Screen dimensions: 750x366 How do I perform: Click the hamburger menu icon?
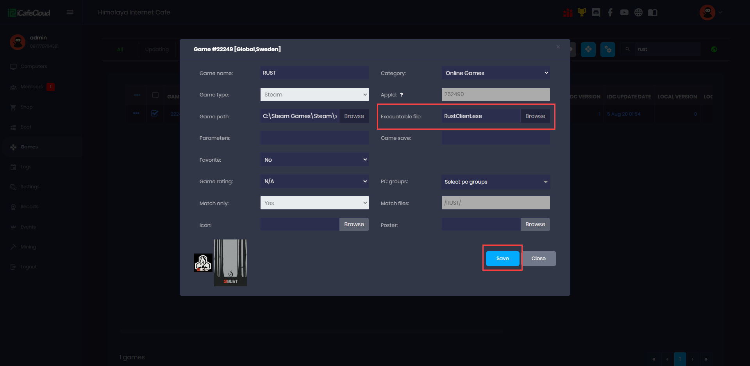click(x=70, y=12)
